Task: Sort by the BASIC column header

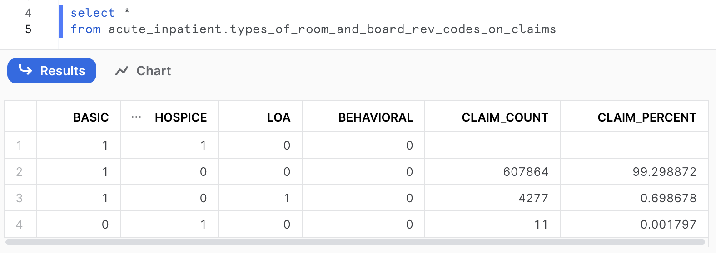Action: [91, 117]
